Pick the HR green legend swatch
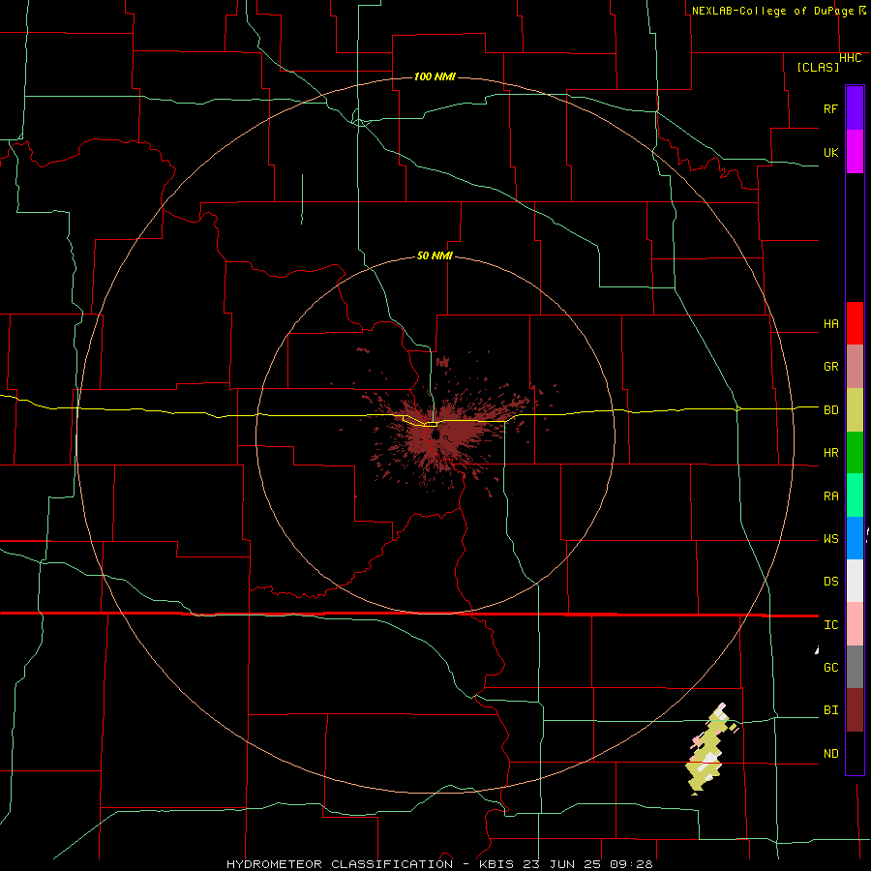 855,453
